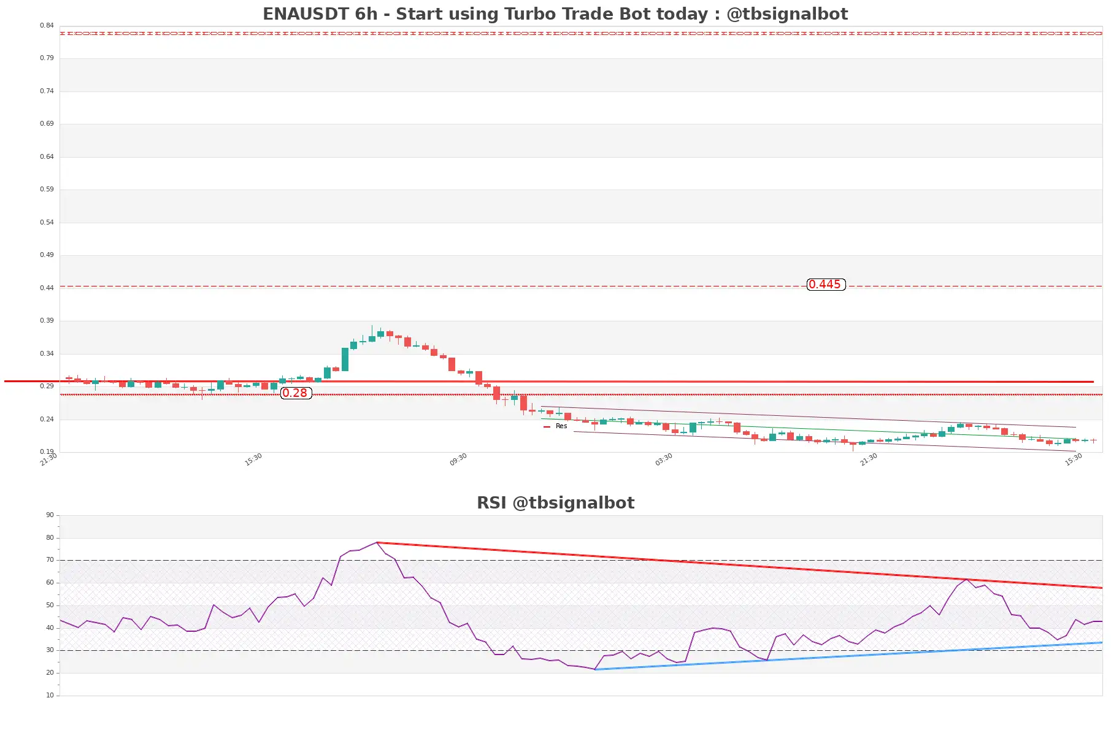The width and height of the screenshot is (1111, 741).
Task: Click the 0.34 price axis label
Action: [x=47, y=354]
